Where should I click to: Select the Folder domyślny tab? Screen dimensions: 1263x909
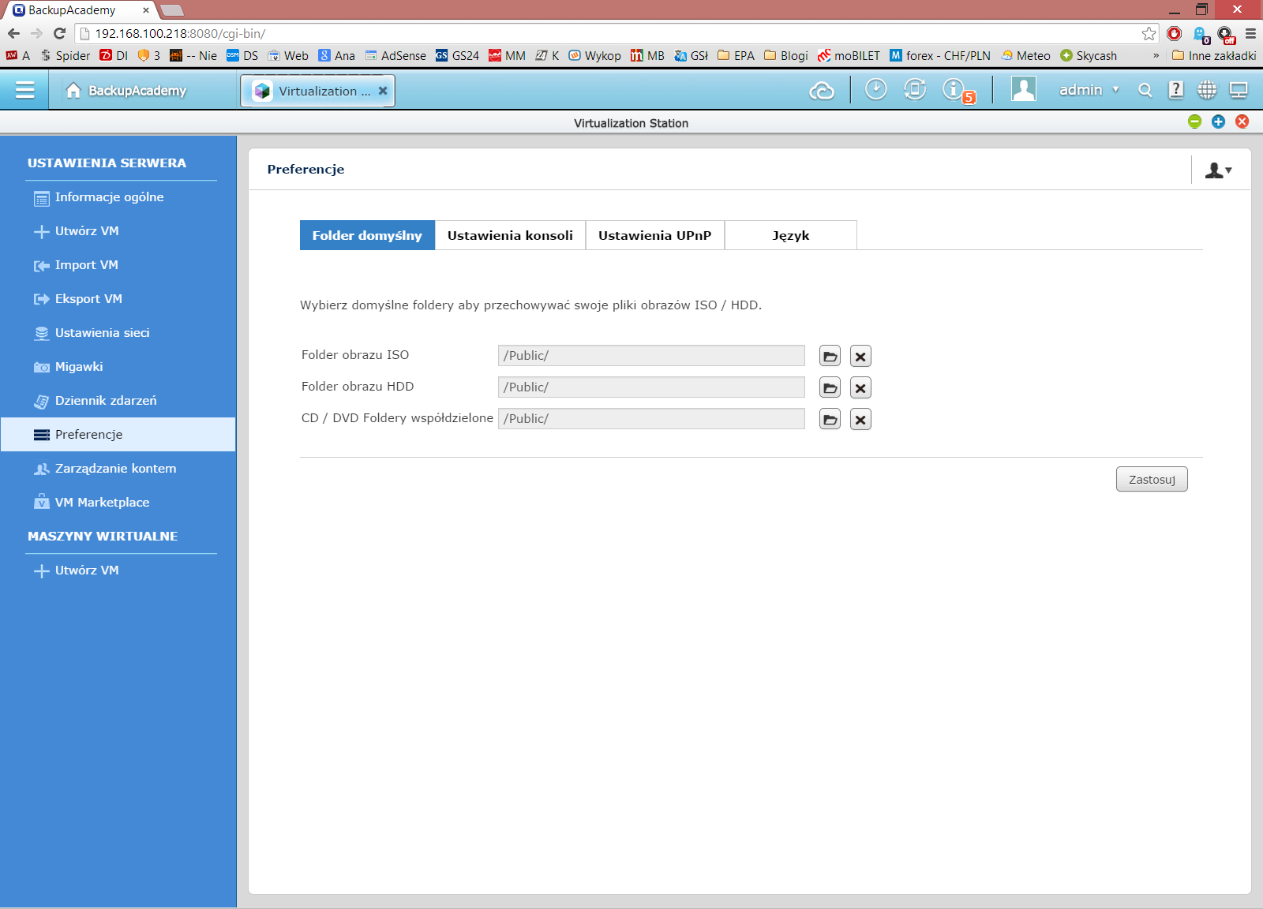367,235
